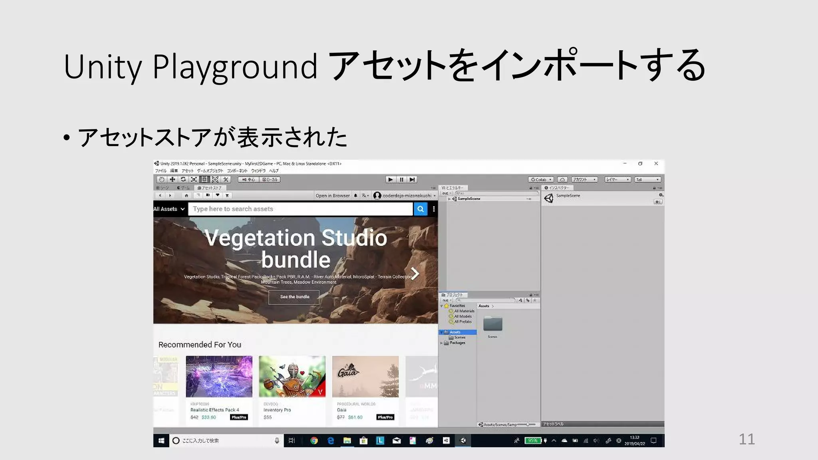Open the language selection dropdown
Viewport: 818px width, 460px height.
pos(365,196)
